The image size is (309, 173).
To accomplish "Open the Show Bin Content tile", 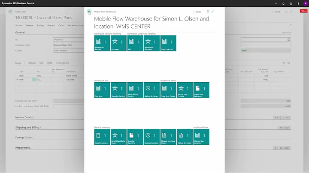I will pyautogui.click(x=118, y=90).
